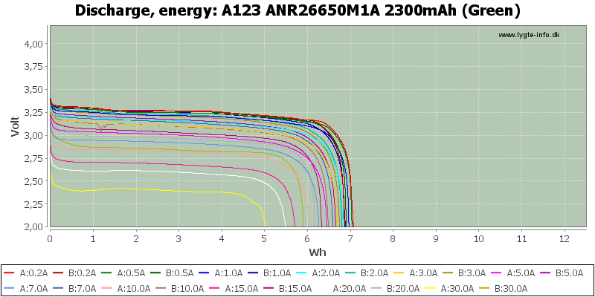Click the B:2.0A legend label
This screenshot has width=595, height=297.
pyautogui.click(x=375, y=272)
